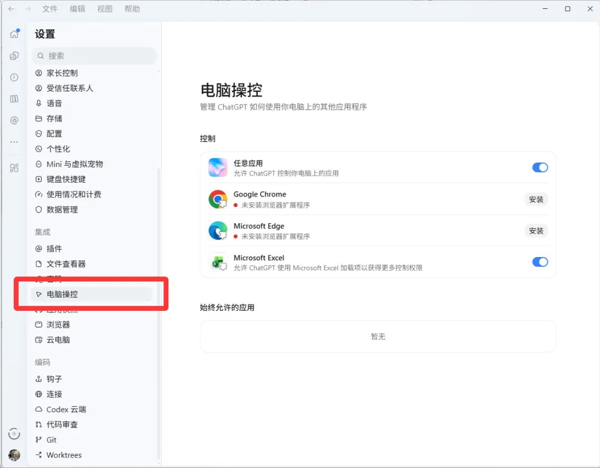Open Worktrees settings
Image resolution: width=600 pixels, height=468 pixels.
click(92, 455)
